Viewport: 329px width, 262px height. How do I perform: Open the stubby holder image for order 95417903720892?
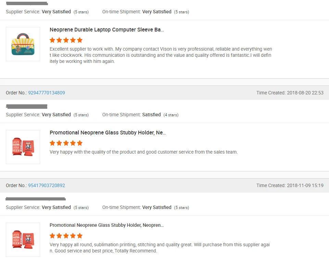click(x=23, y=240)
